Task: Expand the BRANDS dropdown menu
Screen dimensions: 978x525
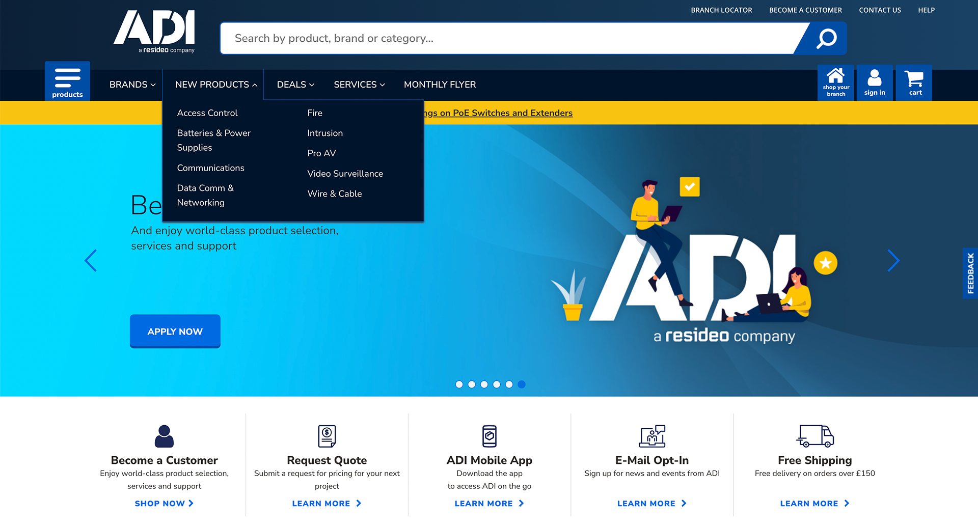Action: click(x=132, y=85)
